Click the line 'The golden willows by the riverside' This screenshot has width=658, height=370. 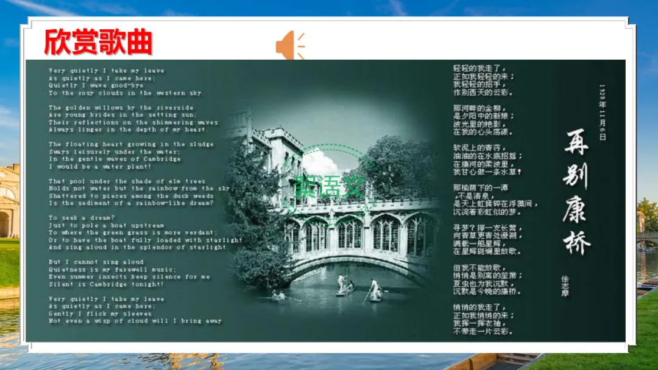pyautogui.click(x=121, y=108)
